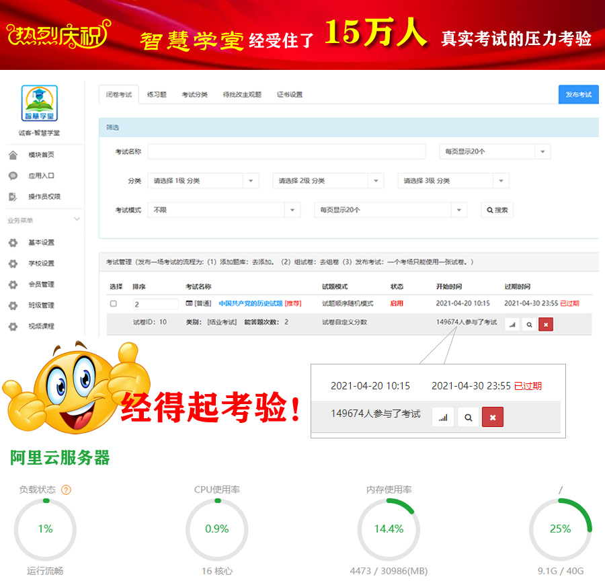This screenshot has height=585, width=605.
Task: Click the 考试名称 column header
Action: coord(198,286)
